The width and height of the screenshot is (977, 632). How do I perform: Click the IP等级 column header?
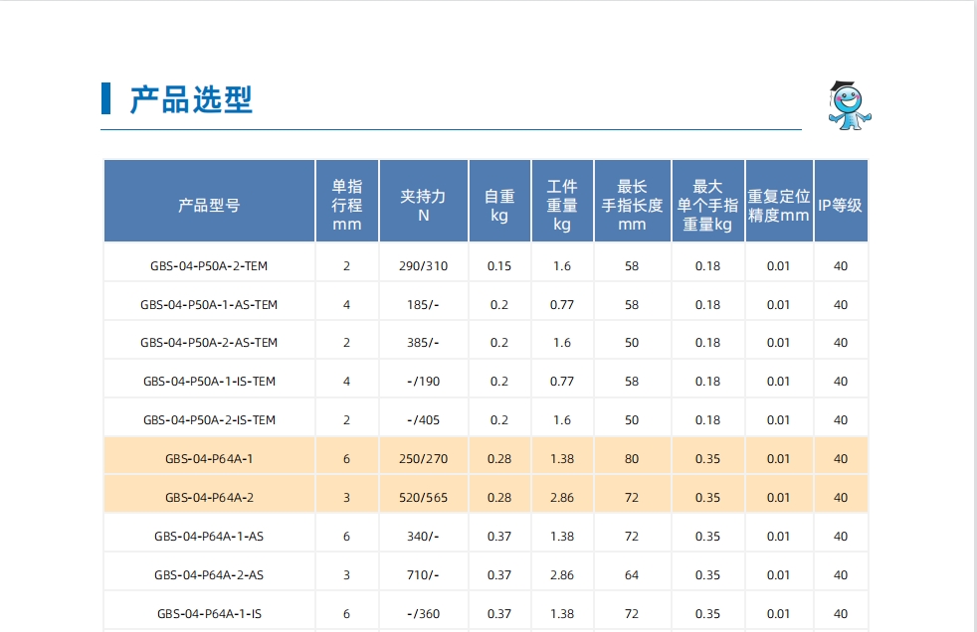(x=841, y=206)
